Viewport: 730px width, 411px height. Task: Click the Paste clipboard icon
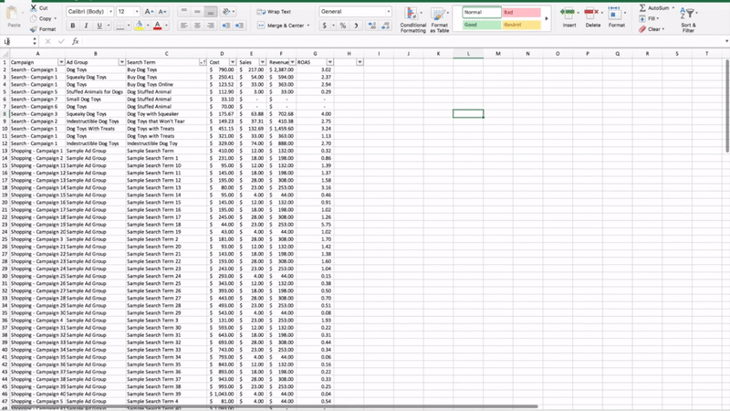[12, 14]
